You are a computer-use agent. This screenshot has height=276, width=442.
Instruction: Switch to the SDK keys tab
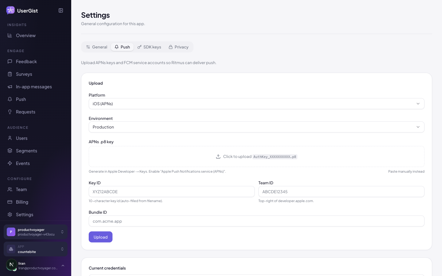pyautogui.click(x=149, y=47)
